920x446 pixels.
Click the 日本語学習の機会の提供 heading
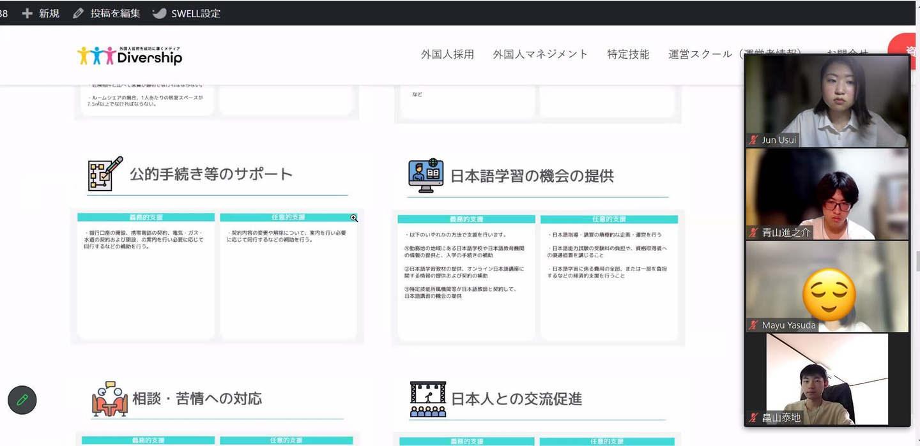click(532, 176)
